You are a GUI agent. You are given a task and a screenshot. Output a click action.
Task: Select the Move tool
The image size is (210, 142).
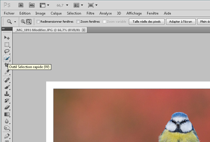tap(7, 38)
